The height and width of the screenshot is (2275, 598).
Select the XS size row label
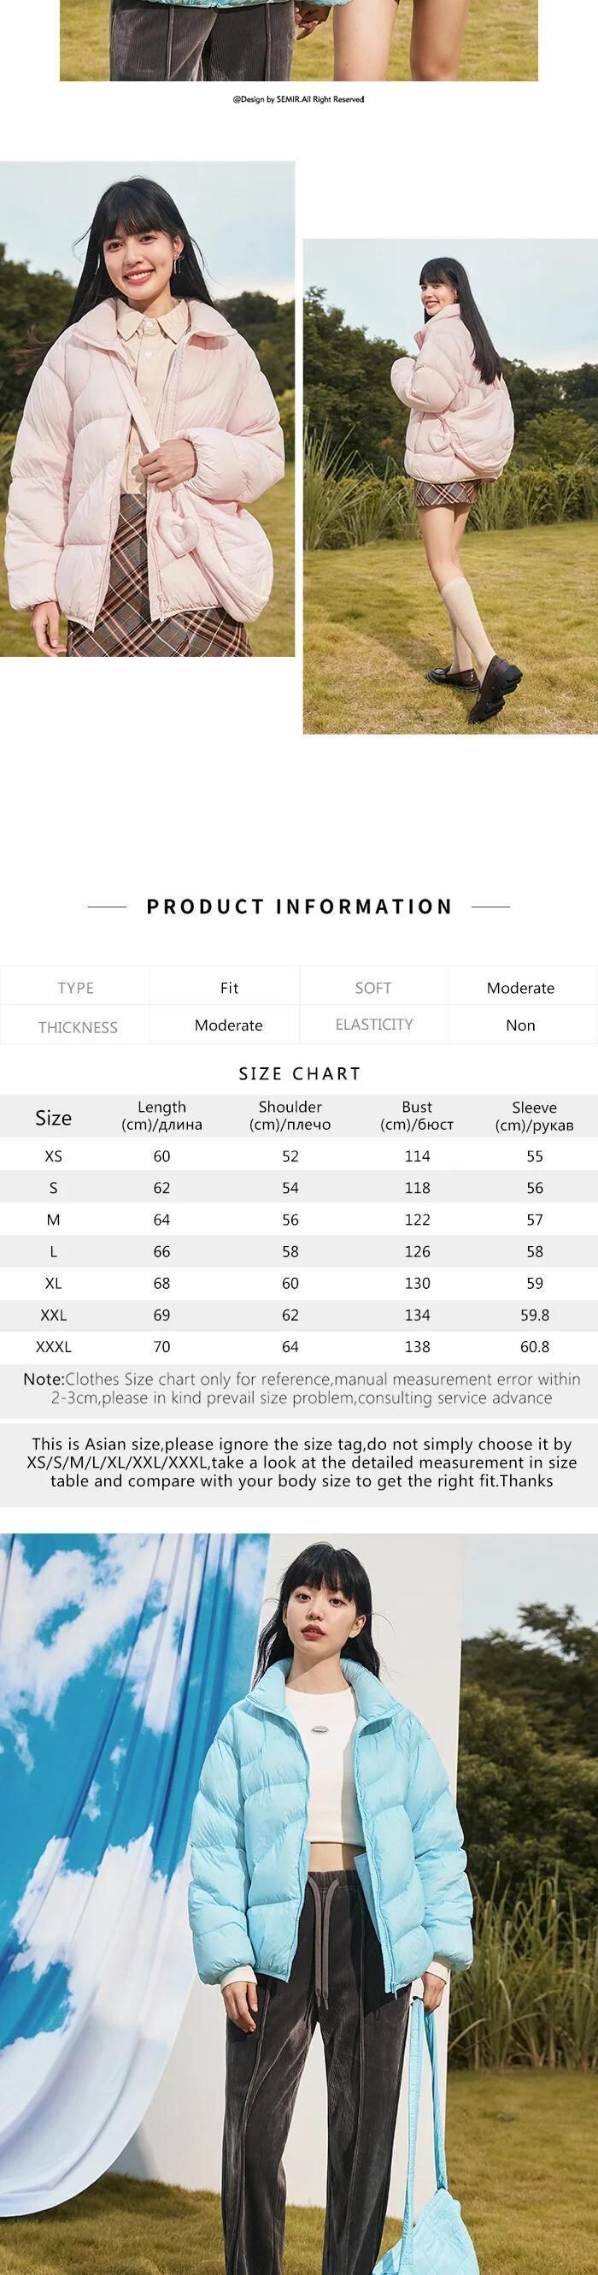point(53,1156)
